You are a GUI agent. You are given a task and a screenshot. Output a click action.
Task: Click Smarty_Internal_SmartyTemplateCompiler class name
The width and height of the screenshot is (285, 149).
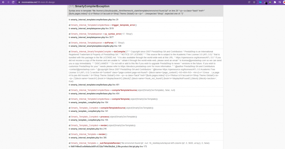[x=91, y=52]
